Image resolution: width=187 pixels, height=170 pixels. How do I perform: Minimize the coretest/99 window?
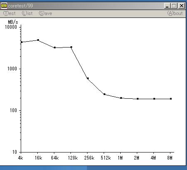[x=167, y=6]
